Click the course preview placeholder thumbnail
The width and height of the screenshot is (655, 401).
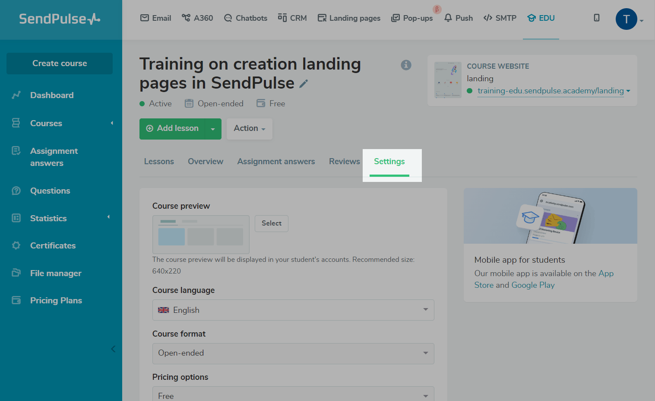click(201, 234)
